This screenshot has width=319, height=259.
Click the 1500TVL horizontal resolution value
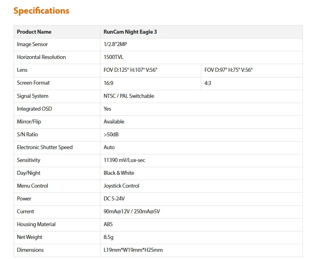tap(114, 57)
